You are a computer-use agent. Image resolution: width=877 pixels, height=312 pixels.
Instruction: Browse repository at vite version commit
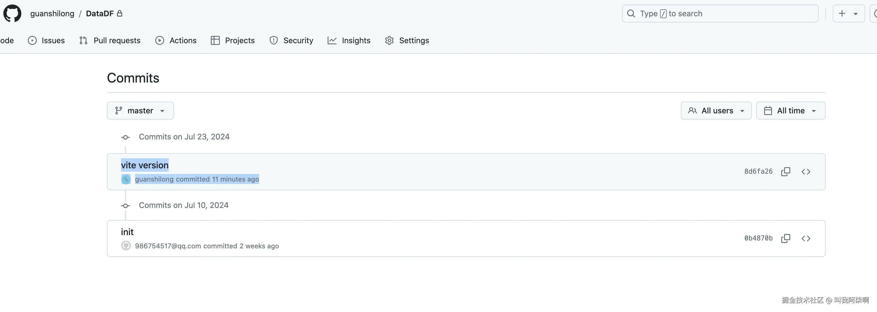coord(806,171)
